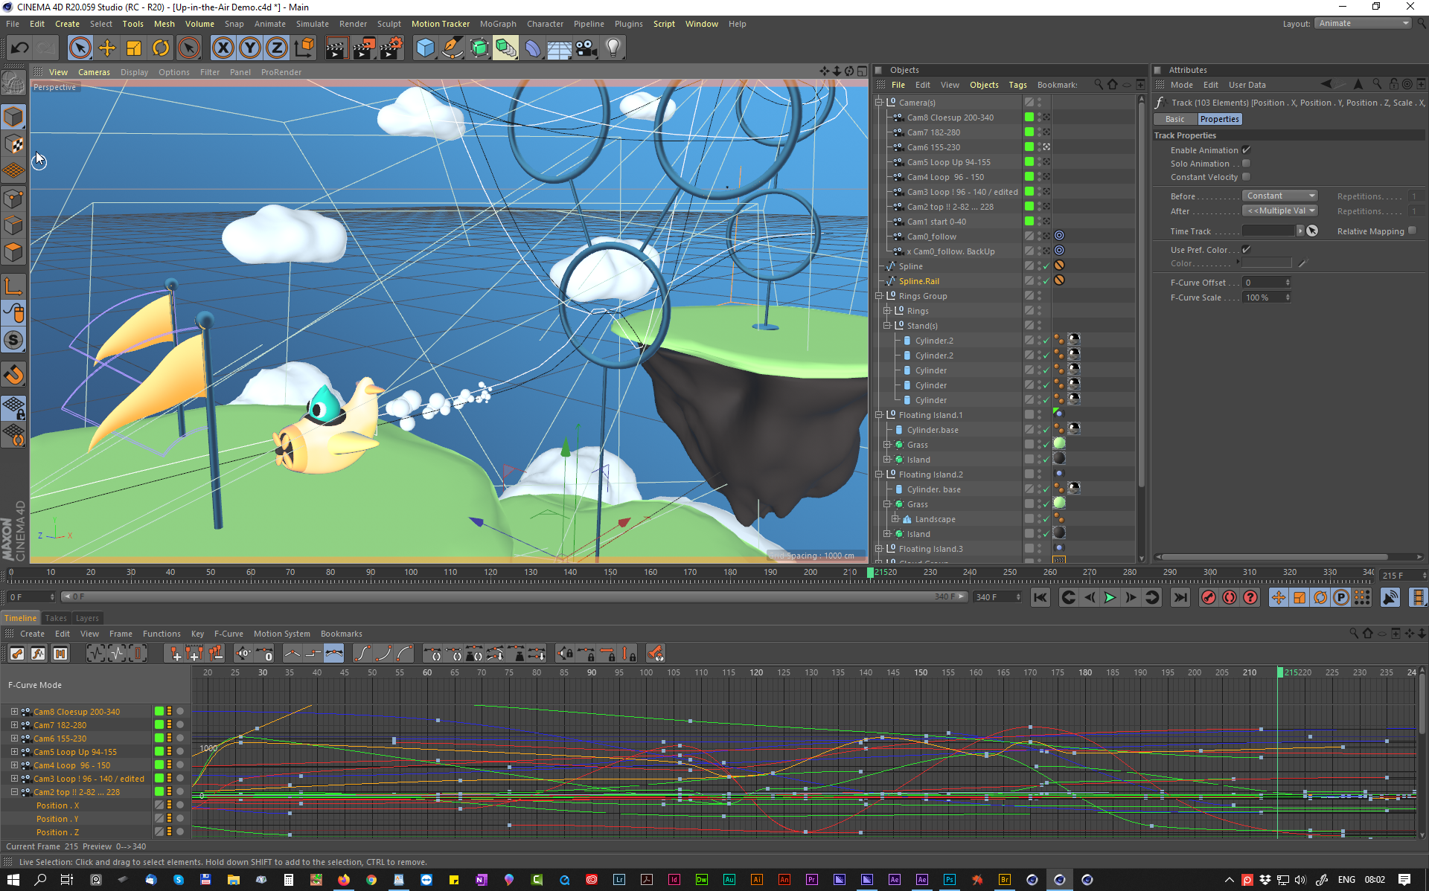Select the Scale tool

tap(134, 48)
